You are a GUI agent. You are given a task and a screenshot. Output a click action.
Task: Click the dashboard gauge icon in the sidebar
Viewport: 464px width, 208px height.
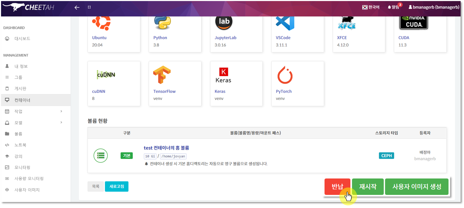pyautogui.click(x=7, y=39)
